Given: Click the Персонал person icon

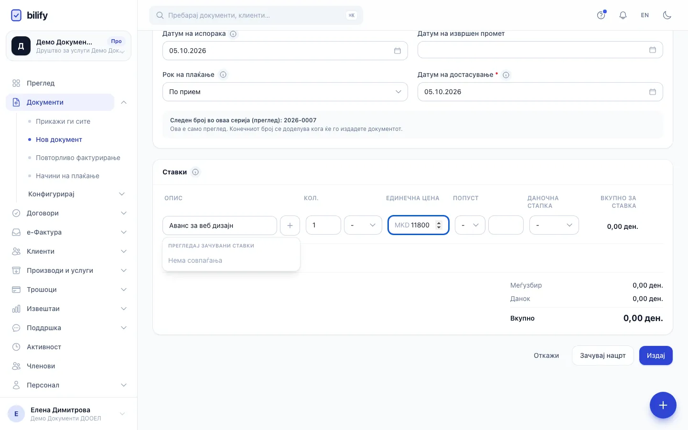Looking at the screenshot, I should (x=16, y=385).
